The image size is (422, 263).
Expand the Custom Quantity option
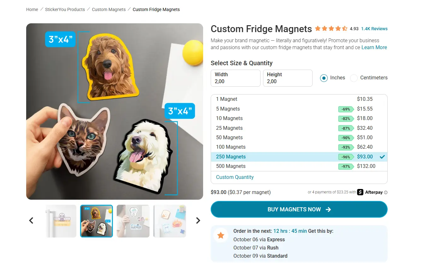[235, 177]
